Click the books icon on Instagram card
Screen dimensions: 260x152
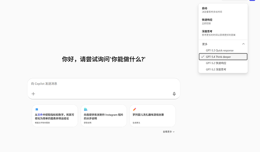click(x=86, y=109)
